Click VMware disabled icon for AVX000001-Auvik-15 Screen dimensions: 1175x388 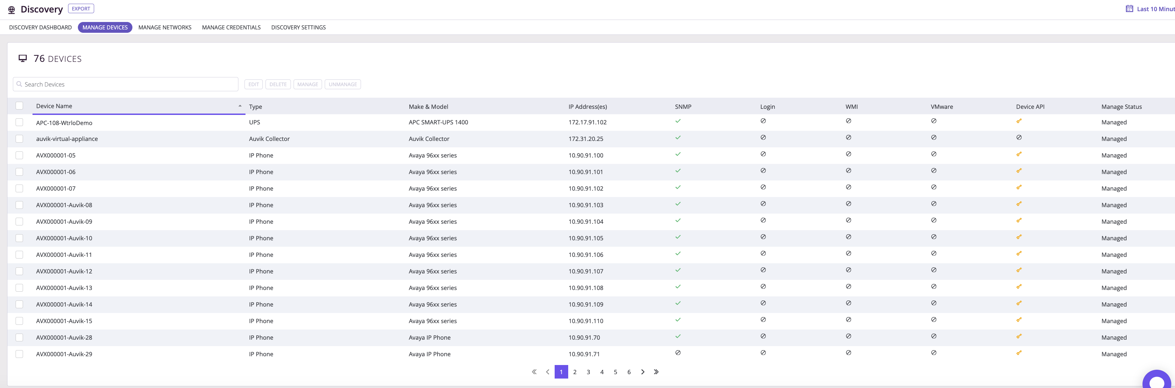pos(934,320)
